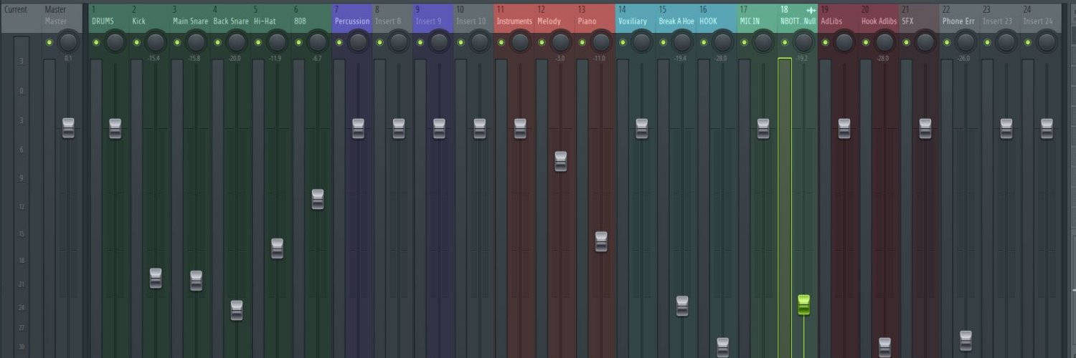Mute the Hi-Hat track
This screenshot has height=358, width=1076.
tap(258, 42)
